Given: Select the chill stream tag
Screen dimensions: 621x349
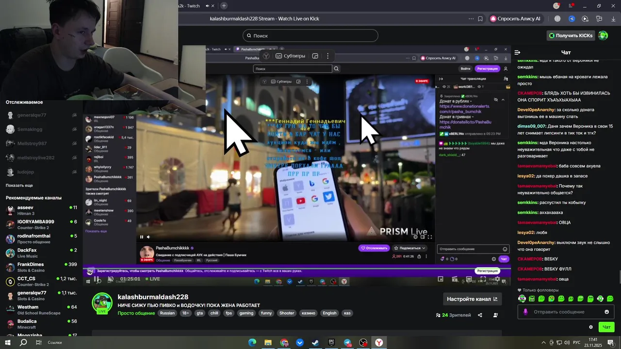Looking at the screenshot, I should tap(214, 313).
